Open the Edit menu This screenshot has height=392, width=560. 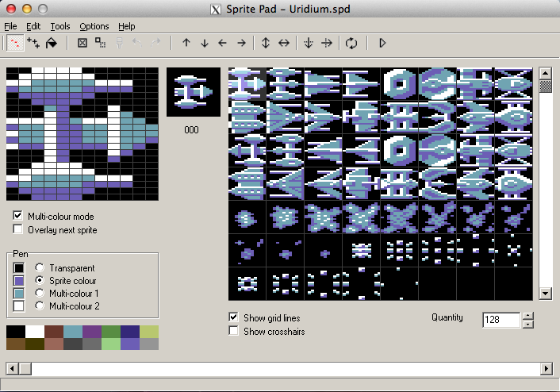tap(33, 26)
